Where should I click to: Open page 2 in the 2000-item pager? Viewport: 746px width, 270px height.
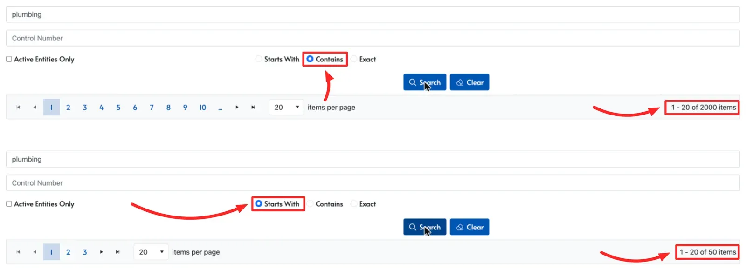68,108
